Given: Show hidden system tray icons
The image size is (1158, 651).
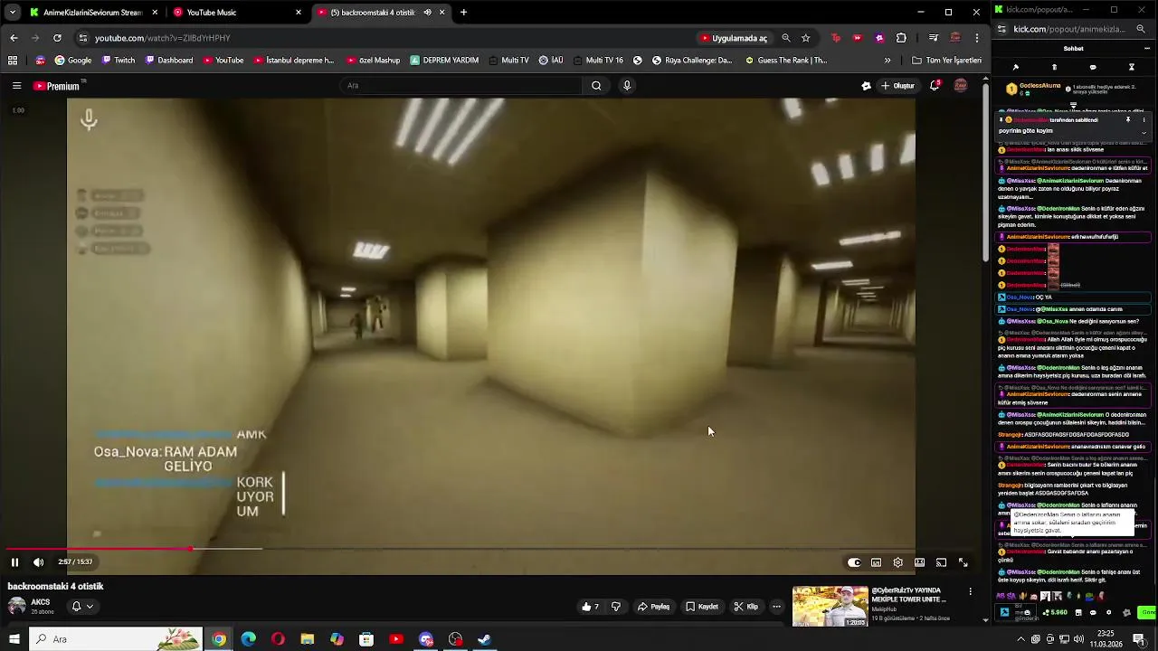Looking at the screenshot, I should click(1021, 639).
